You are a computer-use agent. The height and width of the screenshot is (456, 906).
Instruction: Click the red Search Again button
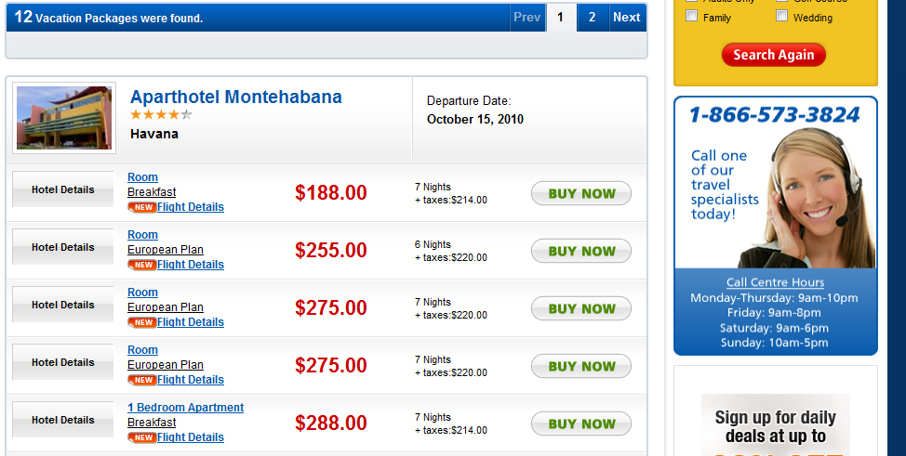coord(773,55)
